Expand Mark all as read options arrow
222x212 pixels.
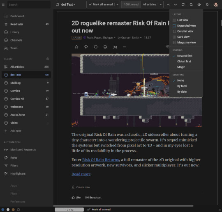click(x=117, y=5)
